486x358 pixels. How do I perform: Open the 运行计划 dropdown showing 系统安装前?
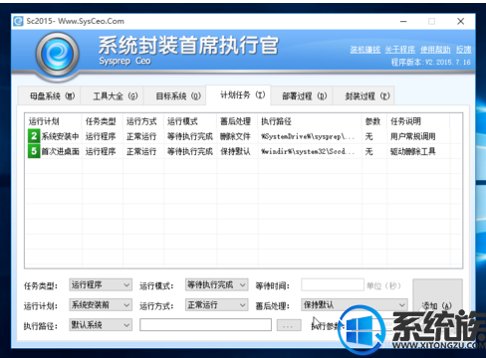101,305
